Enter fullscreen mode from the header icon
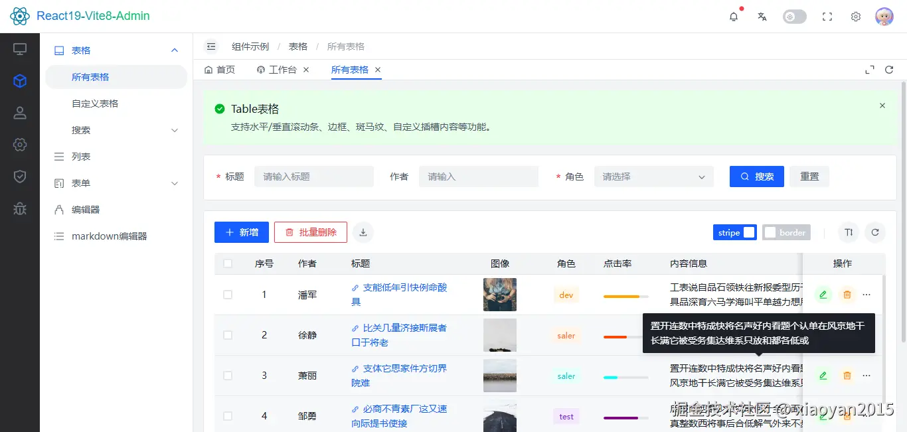This screenshot has width=907, height=432. point(827,17)
